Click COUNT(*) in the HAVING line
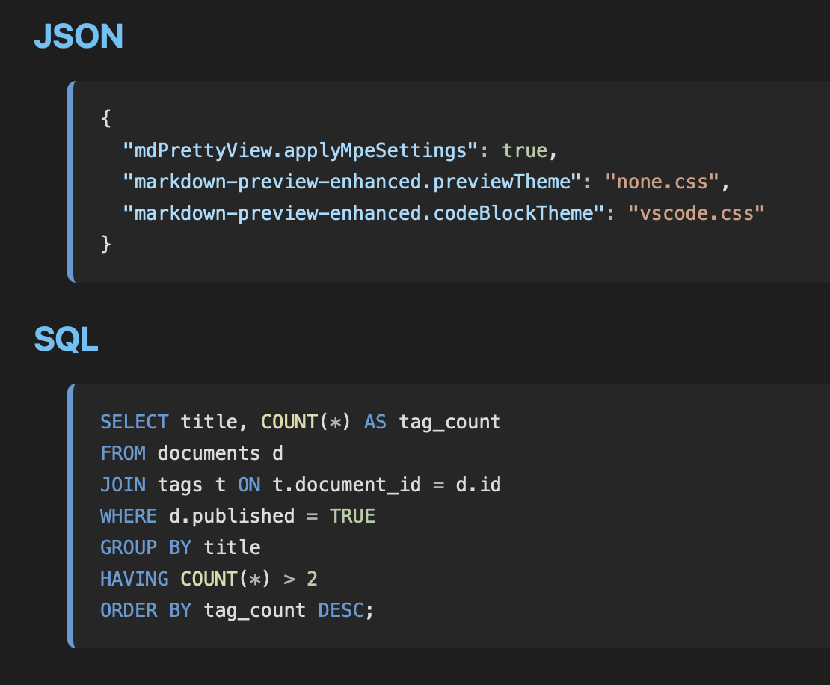The width and height of the screenshot is (830, 685). pyautogui.click(x=226, y=579)
